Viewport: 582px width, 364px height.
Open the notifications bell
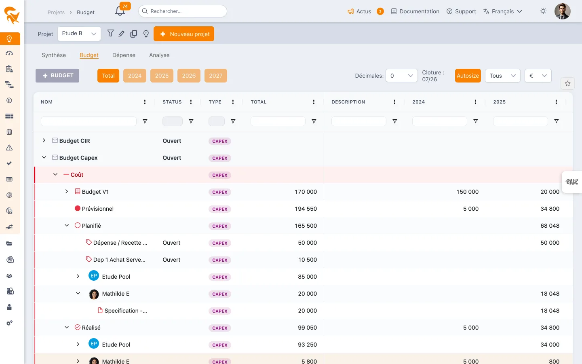click(x=120, y=11)
